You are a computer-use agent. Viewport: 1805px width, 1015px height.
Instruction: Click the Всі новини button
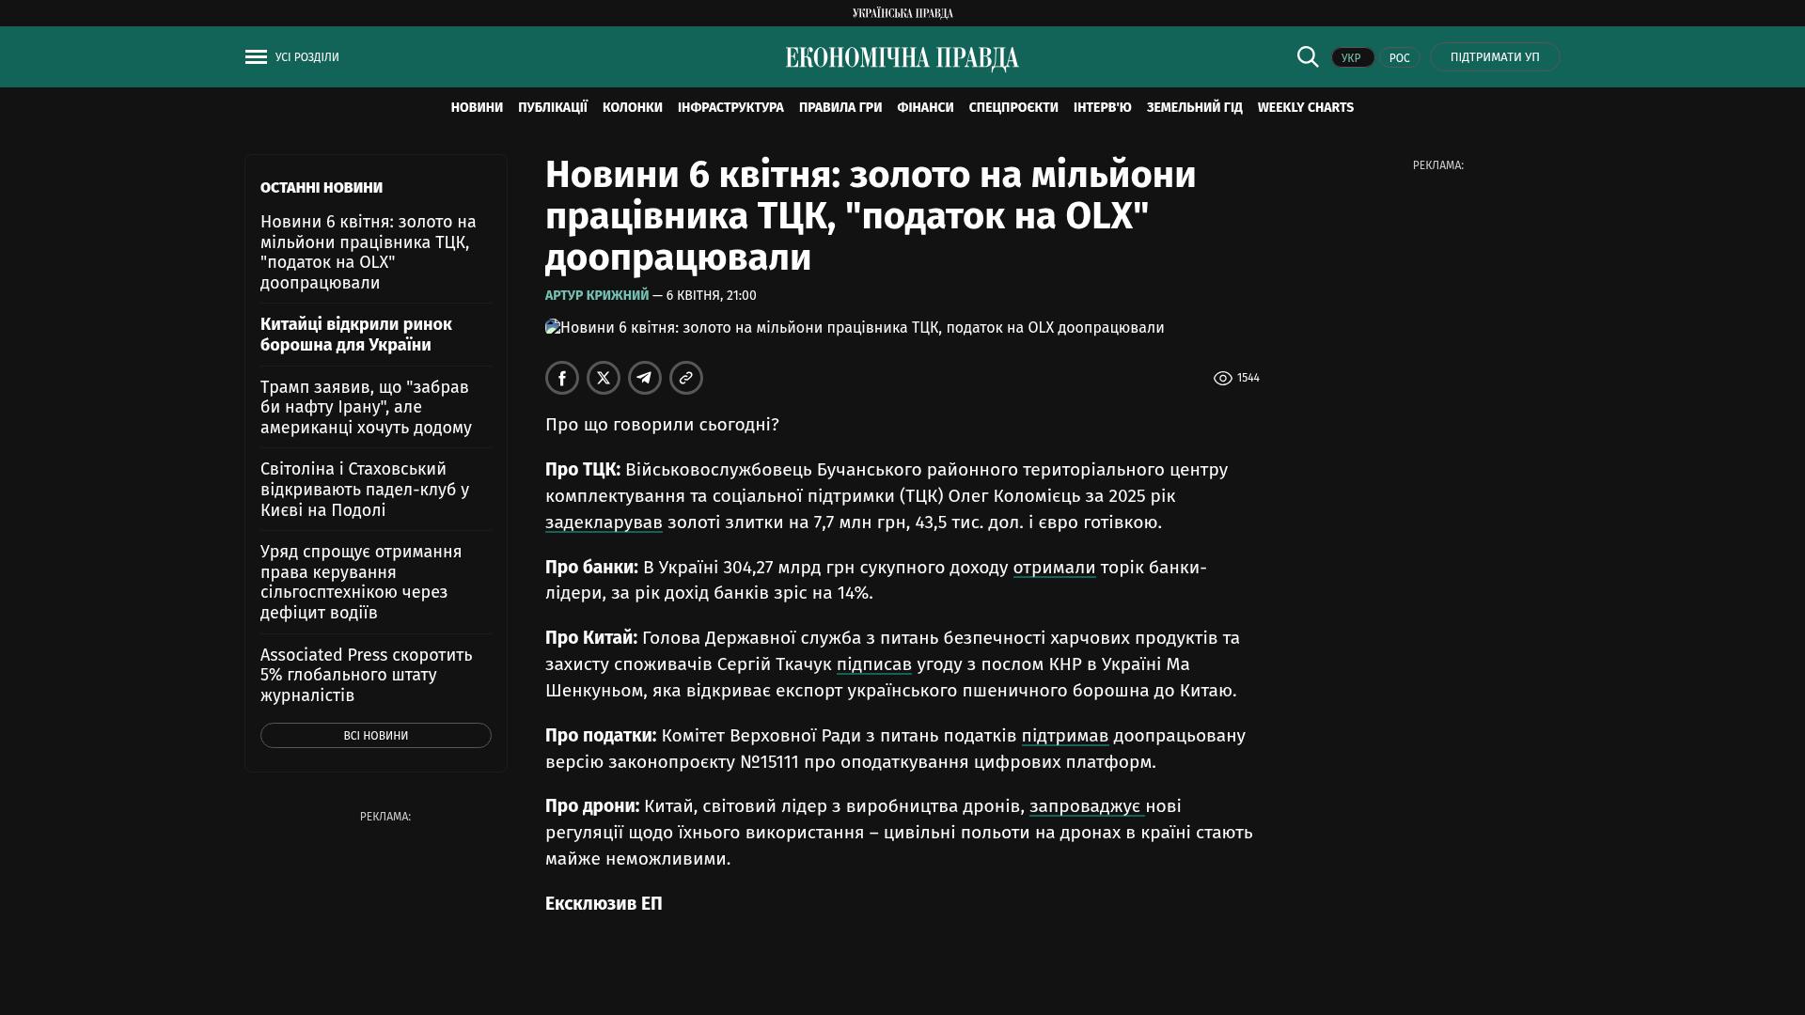376,736
